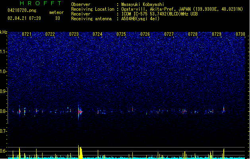Click the meteor label

coord(56,12)
